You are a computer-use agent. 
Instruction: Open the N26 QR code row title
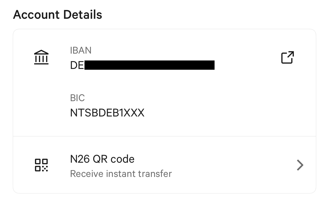[102, 159]
